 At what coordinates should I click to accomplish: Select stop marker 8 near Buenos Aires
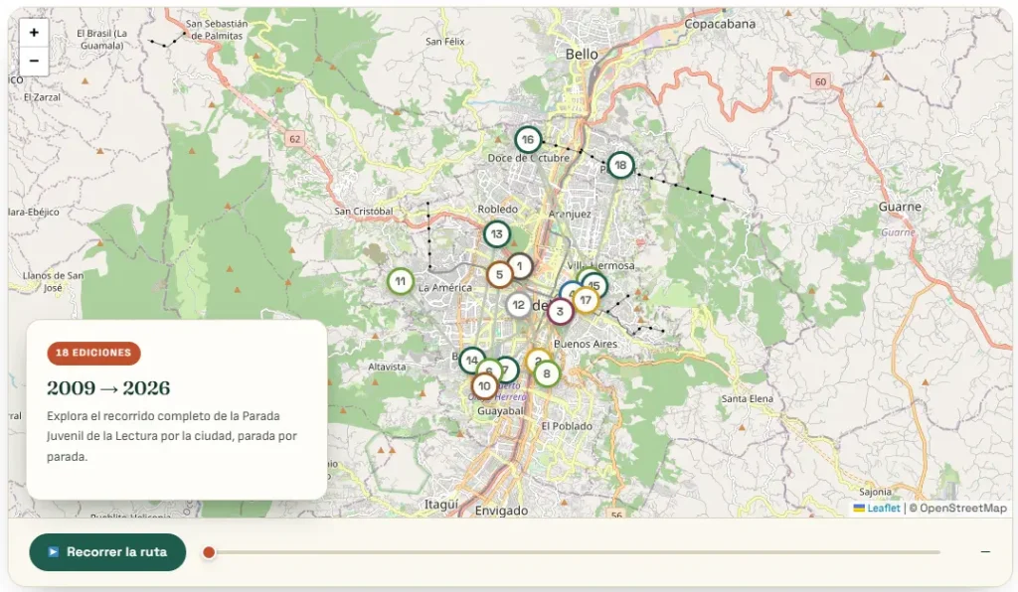click(x=547, y=374)
